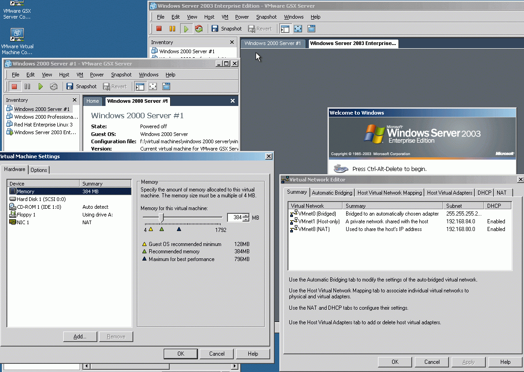524x372 pixels.
Task: Select the VMnet8 (NAT) network row
Action: pyautogui.click(x=400, y=229)
